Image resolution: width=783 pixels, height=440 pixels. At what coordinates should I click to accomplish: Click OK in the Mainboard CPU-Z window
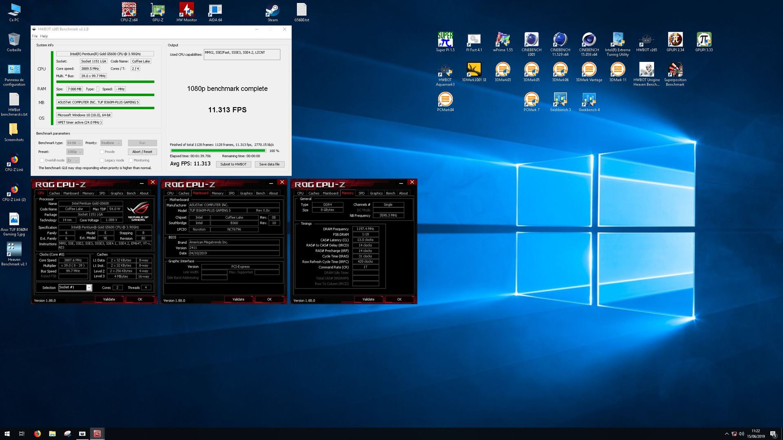[x=269, y=299]
